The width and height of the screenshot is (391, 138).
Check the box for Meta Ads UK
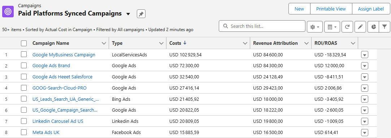[24, 132]
